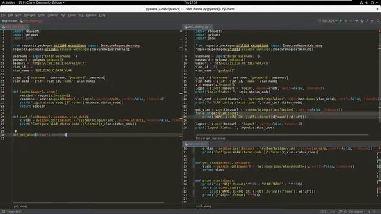Click the print Logout Status line
Image resolution: width=381 pixels, height=214 pixels.
click(x=235, y=128)
